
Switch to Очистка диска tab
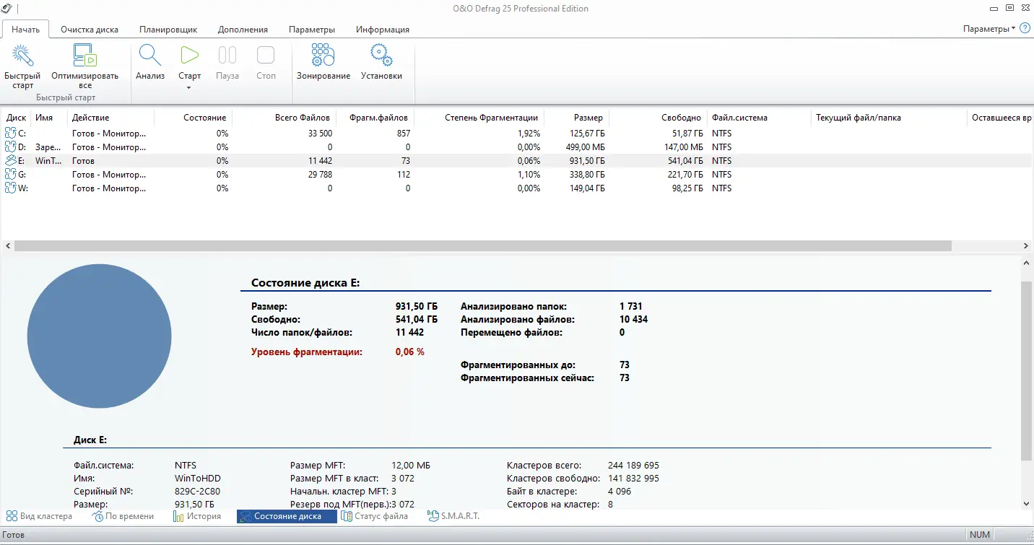point(90,30)
